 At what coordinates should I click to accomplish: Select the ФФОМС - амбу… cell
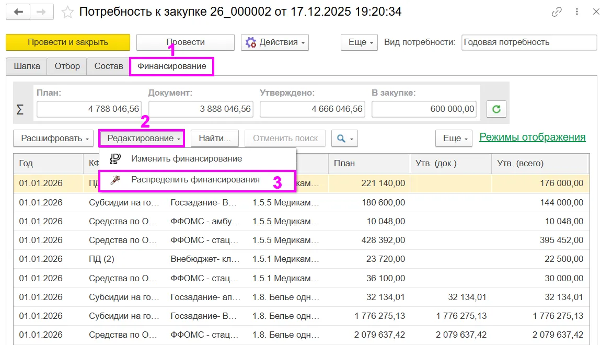click(x=206, y=222)
